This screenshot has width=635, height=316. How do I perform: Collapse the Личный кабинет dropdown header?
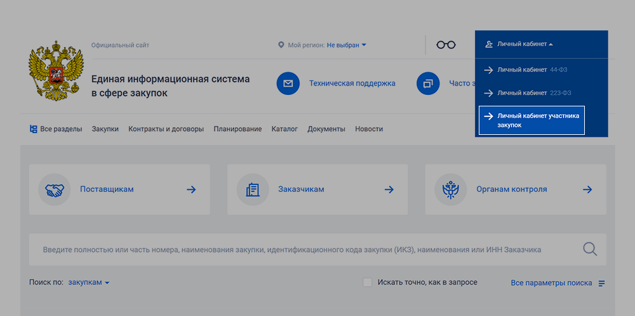[x=525, y=44]
